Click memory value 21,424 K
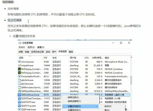The image size is (153, 111). tap(98, 65)
